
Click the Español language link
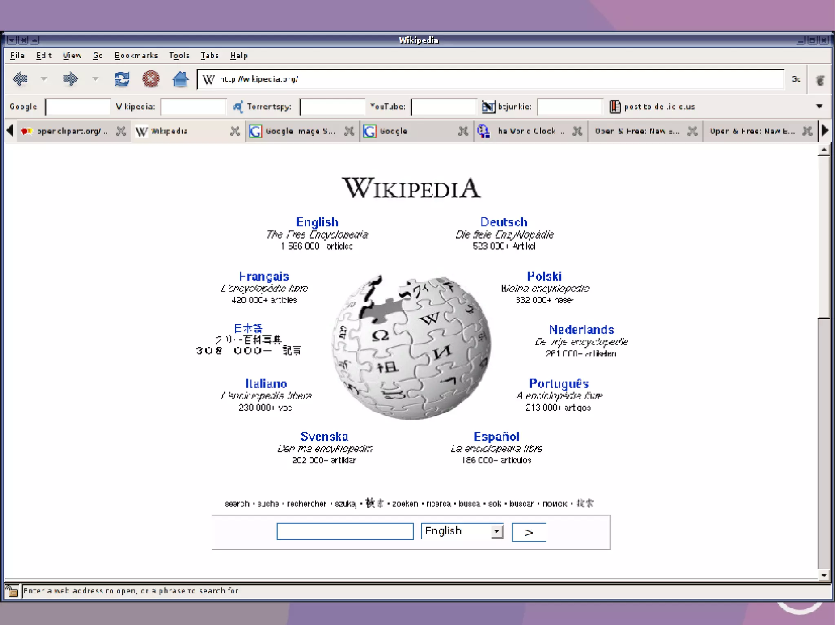(x=496, y=437)
